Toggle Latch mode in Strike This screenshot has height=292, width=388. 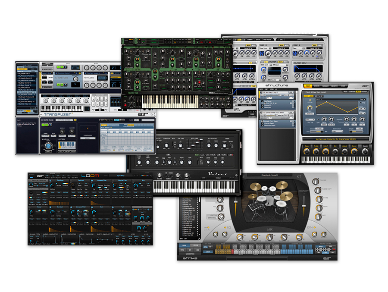[x=207, y=251]
